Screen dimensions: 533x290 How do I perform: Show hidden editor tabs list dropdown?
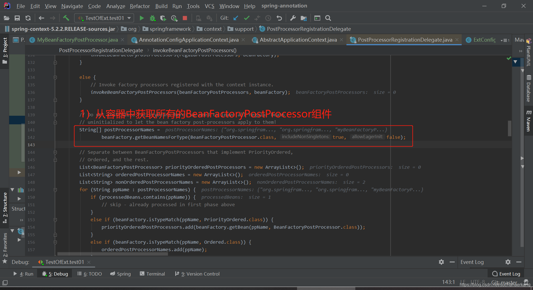(x=505, y=40)
